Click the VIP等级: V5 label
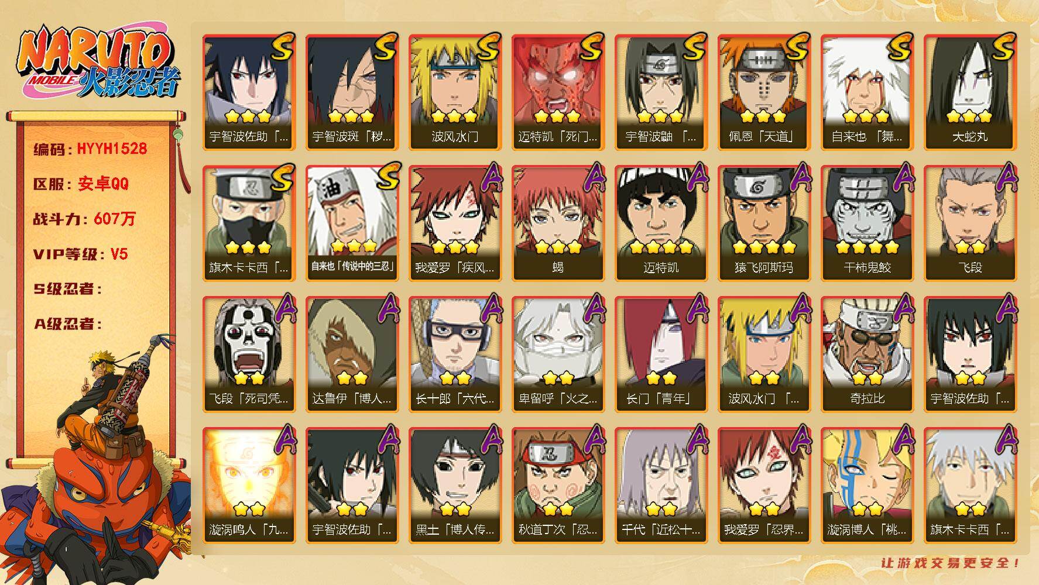This screenshot has height=585, width=1039. point(80,254)
